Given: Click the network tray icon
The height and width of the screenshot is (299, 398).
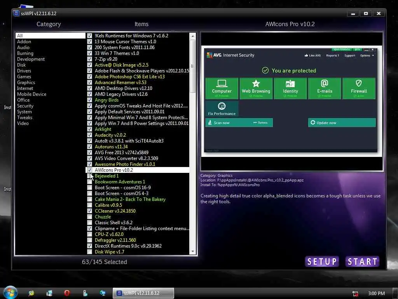Looking at the screenshot, I should 355,294.
